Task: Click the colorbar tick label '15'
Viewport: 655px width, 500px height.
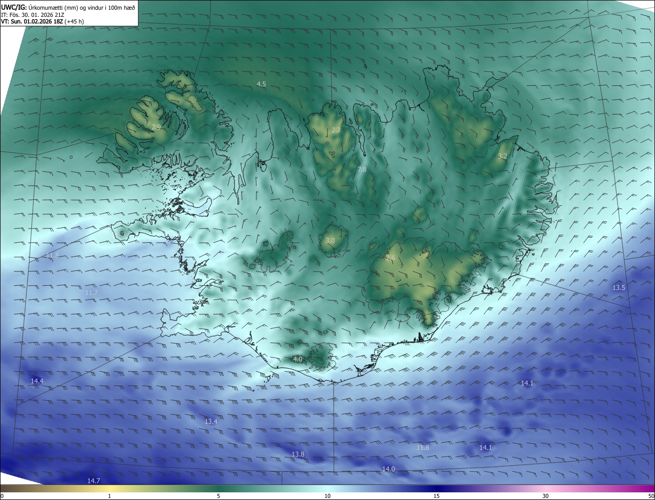Action: coord(436,496)
